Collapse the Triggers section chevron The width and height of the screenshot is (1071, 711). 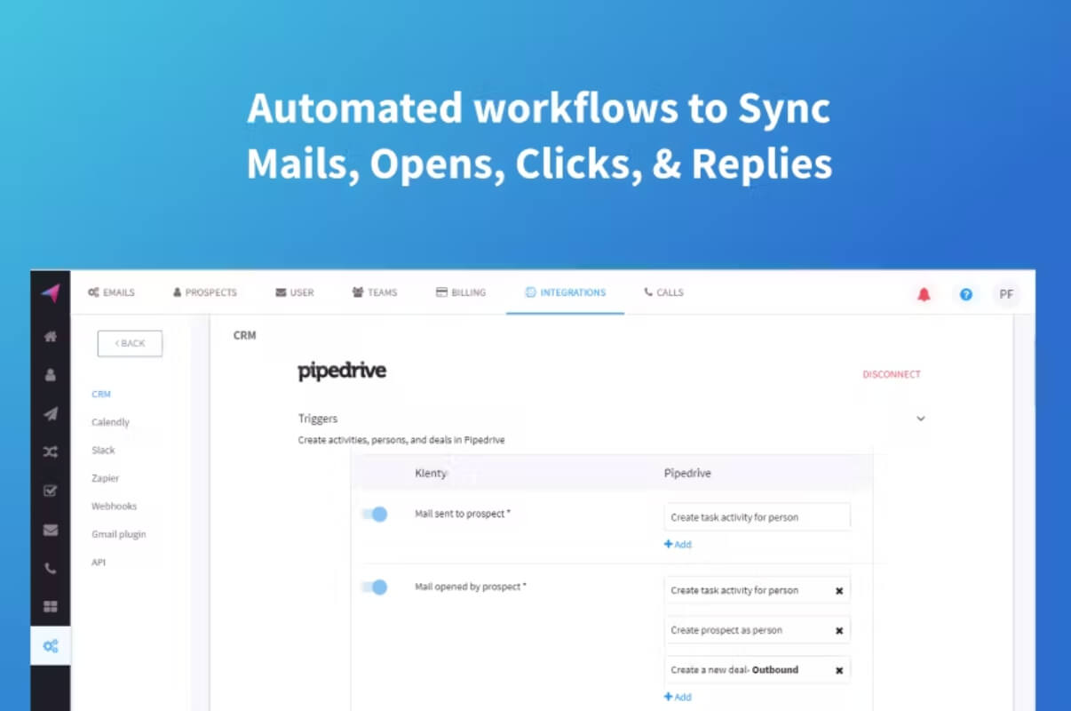click(x=921, y=418)
